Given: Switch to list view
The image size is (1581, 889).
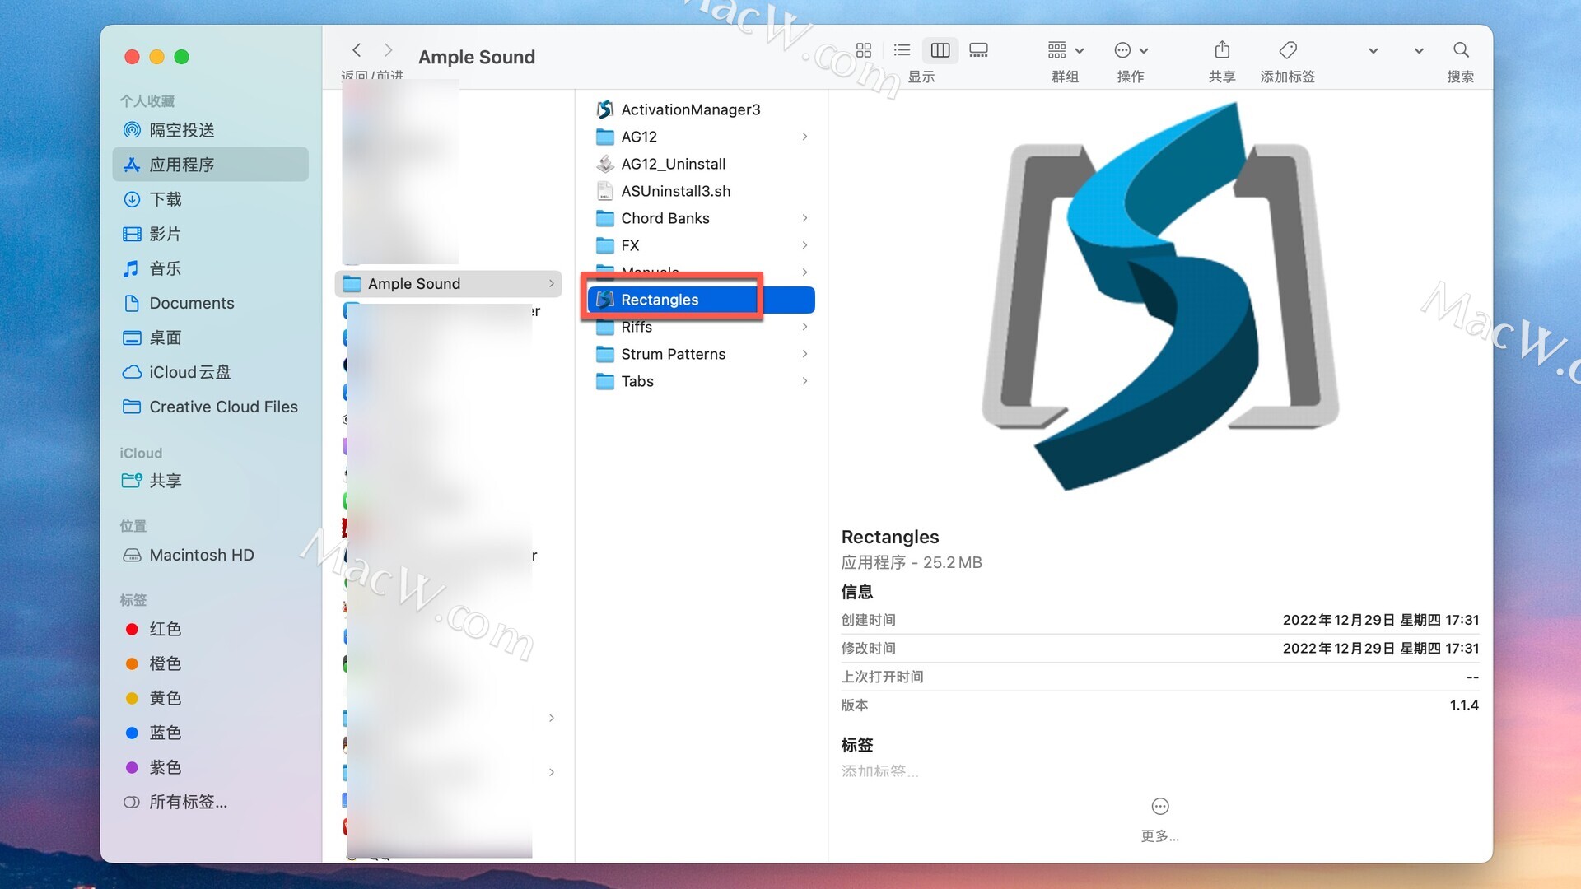Looking at the screenshot, I should pyautogui.click(x=902, y=50).
